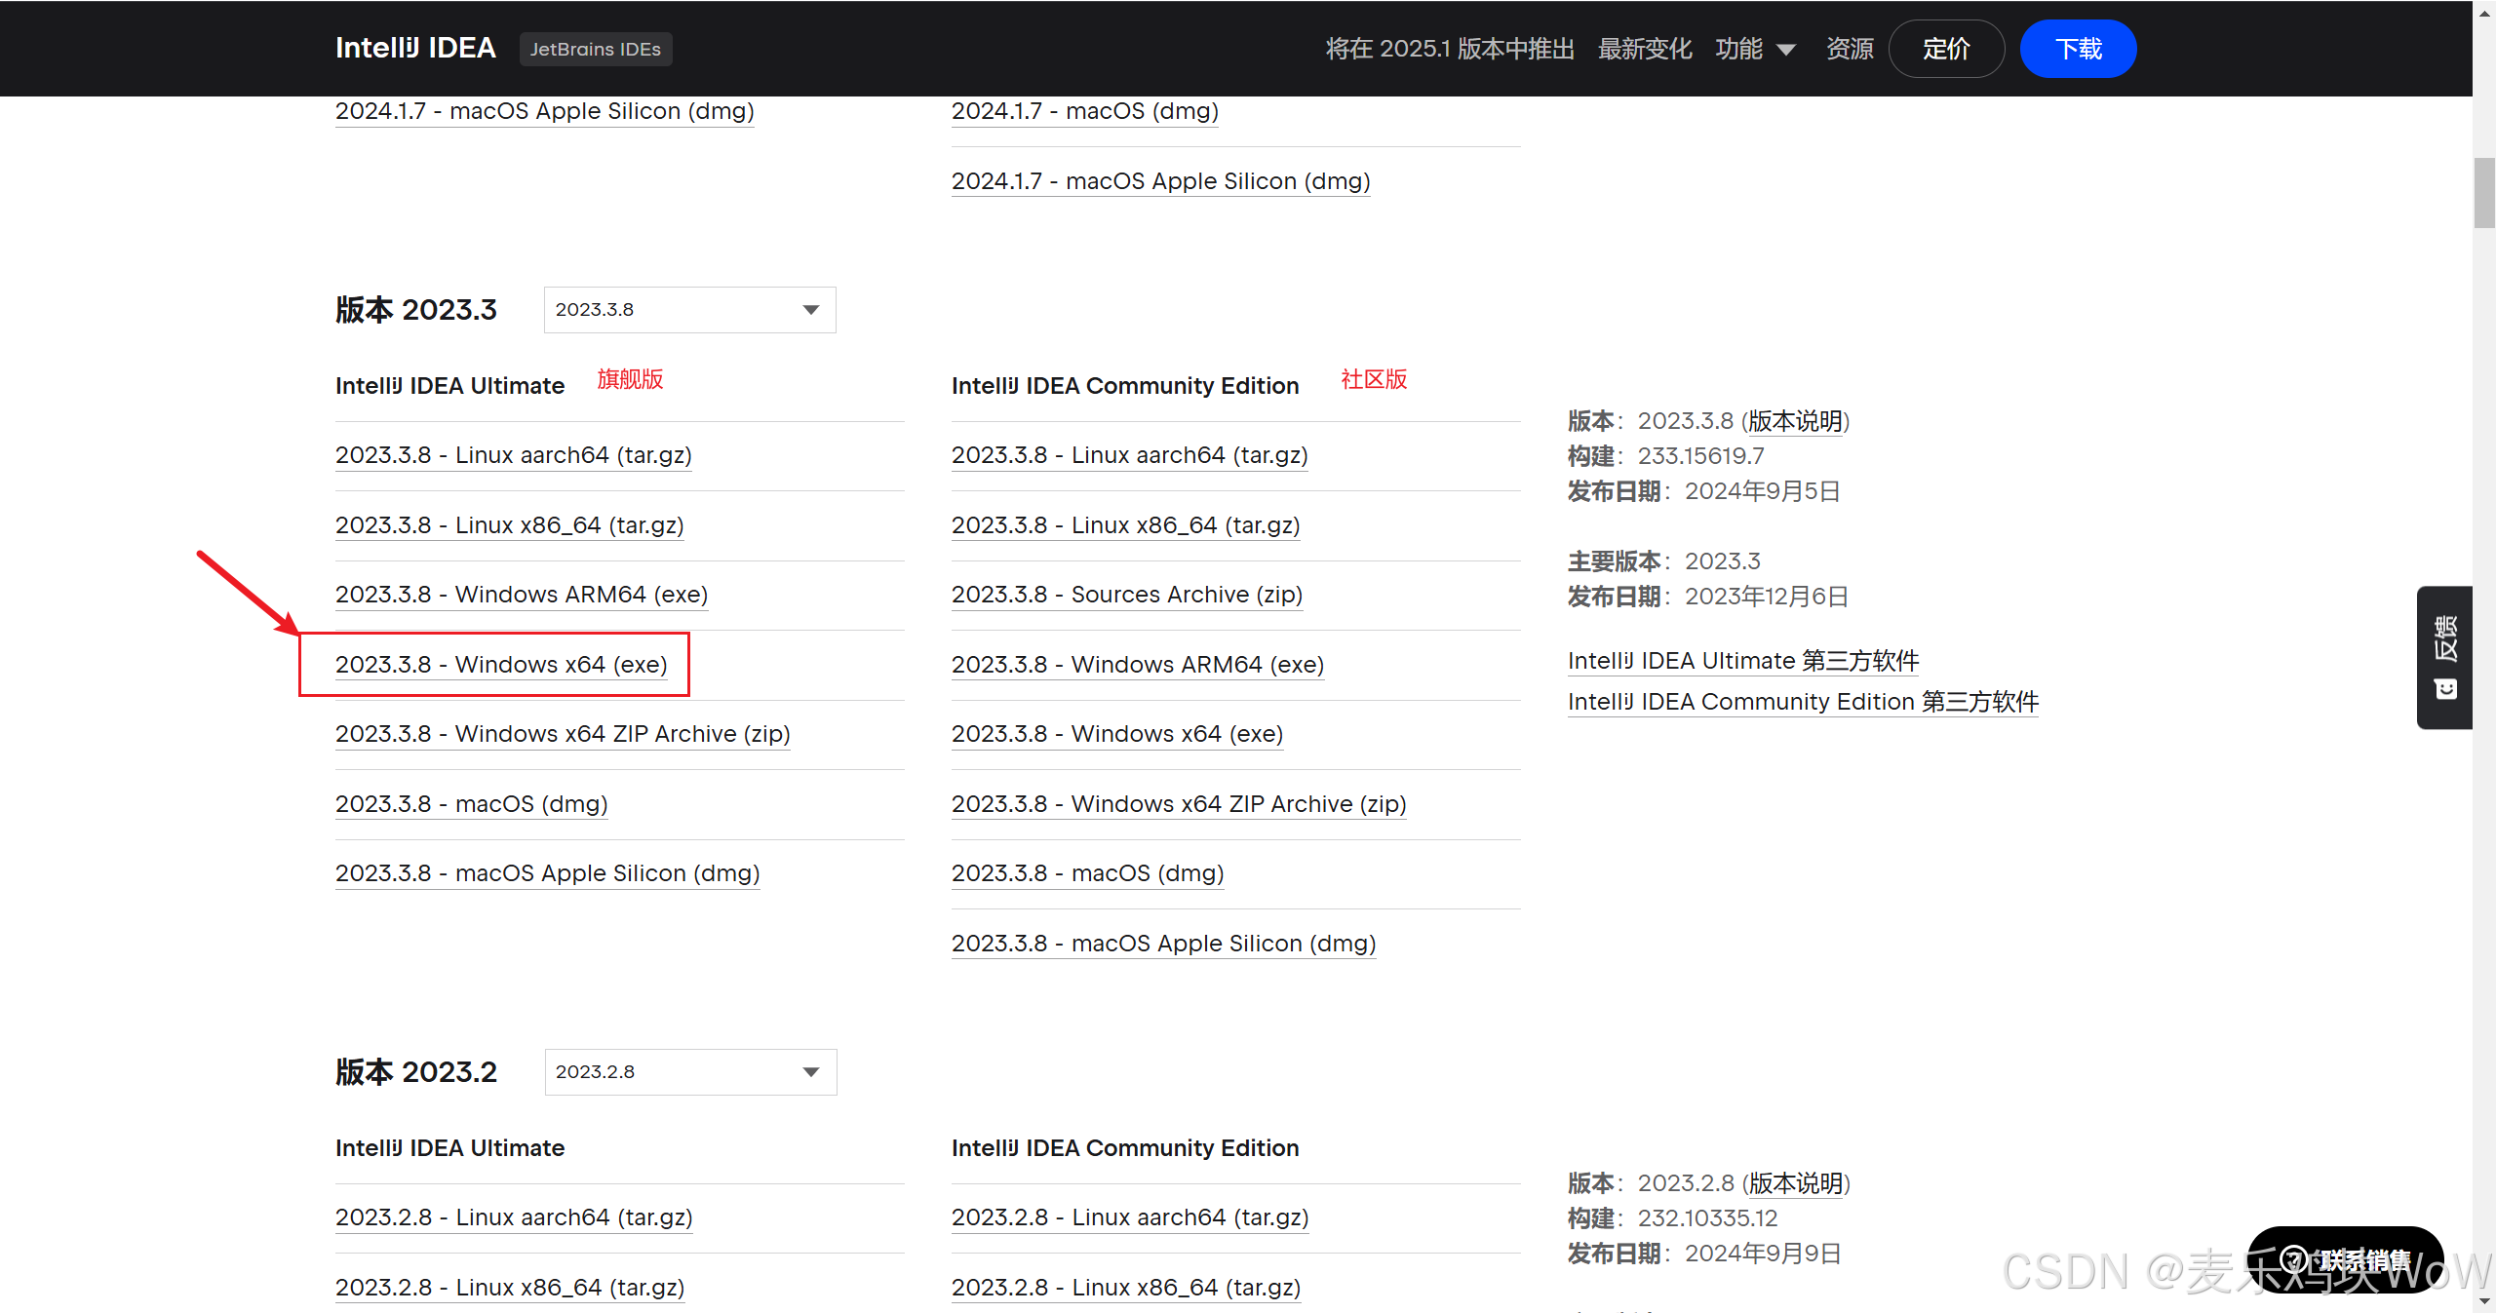Viewport: 2496px width, 1313px height.
Task: Open the 最新变化 menu item
Action: tap(1645, 49)
